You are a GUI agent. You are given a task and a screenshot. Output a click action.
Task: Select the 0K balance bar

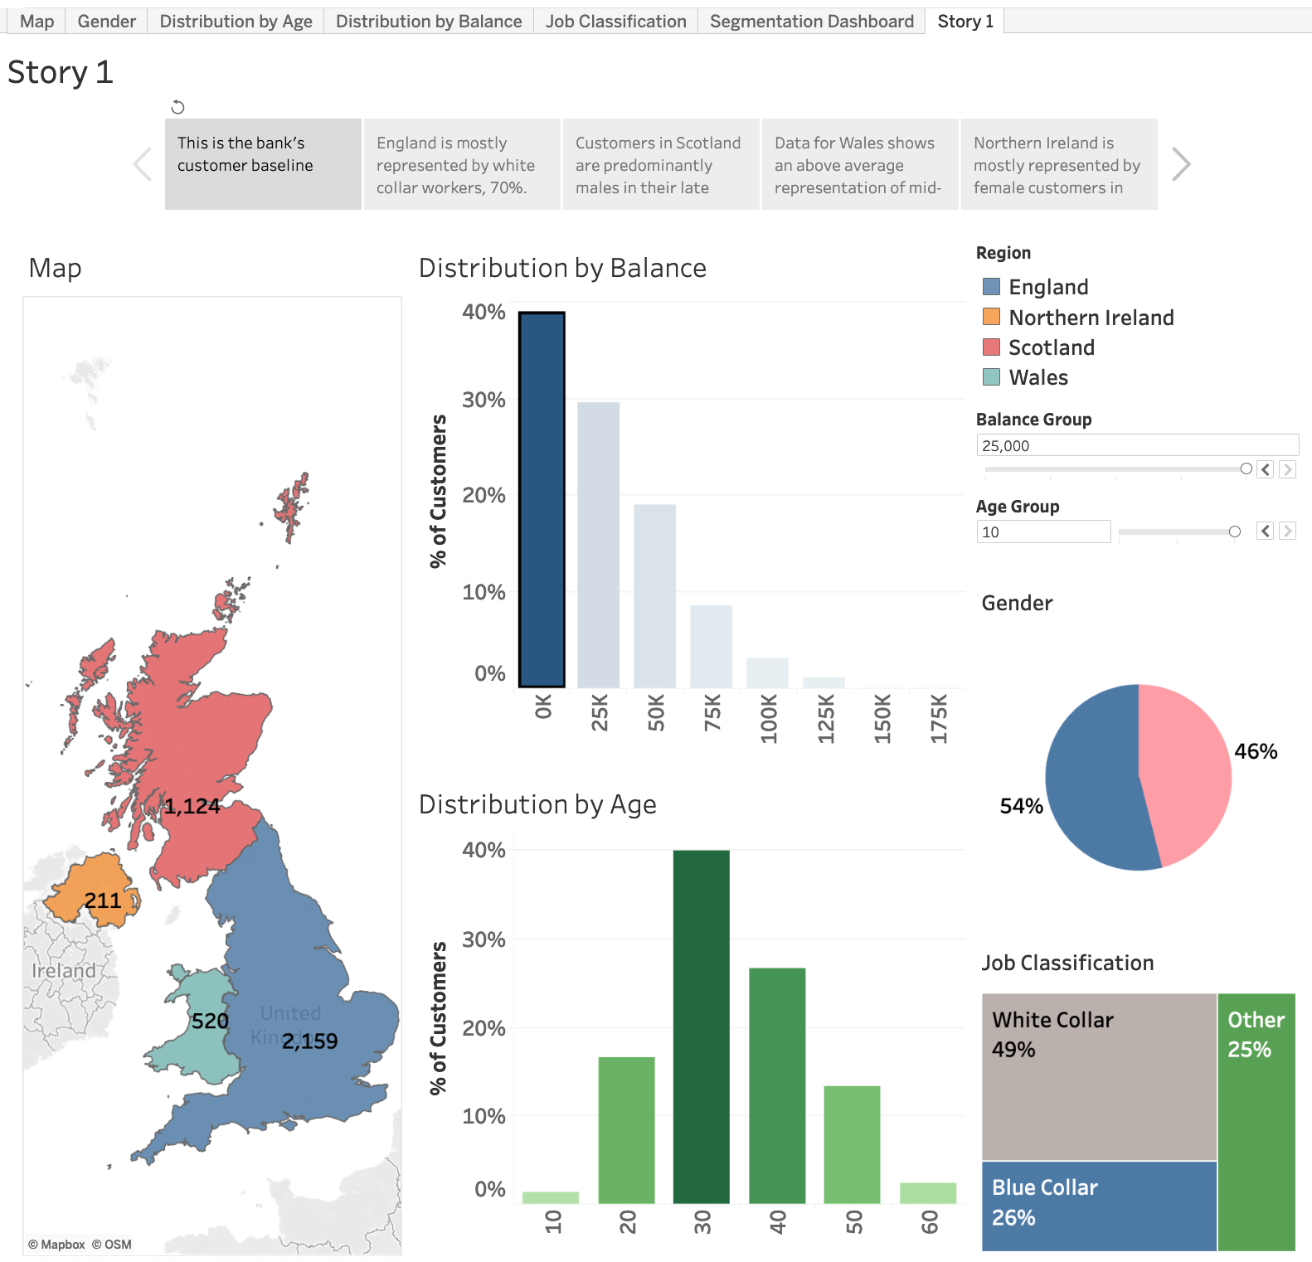[542, 499]
